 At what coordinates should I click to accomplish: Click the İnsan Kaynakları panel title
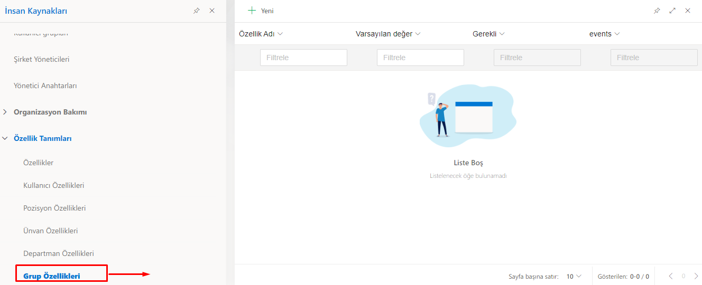coord(36,11)
